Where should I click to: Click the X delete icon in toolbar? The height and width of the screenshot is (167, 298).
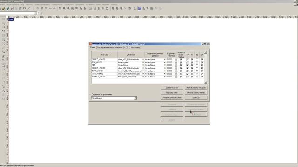tap(46, 8)
